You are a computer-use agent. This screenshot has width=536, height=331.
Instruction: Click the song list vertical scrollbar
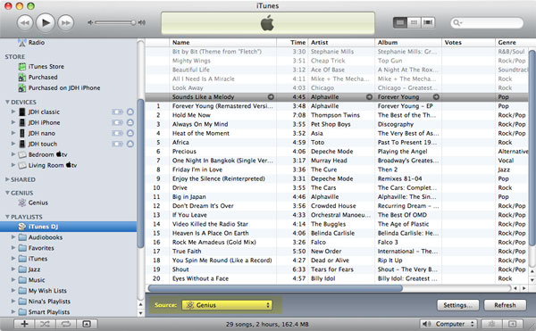click(532, 147)
